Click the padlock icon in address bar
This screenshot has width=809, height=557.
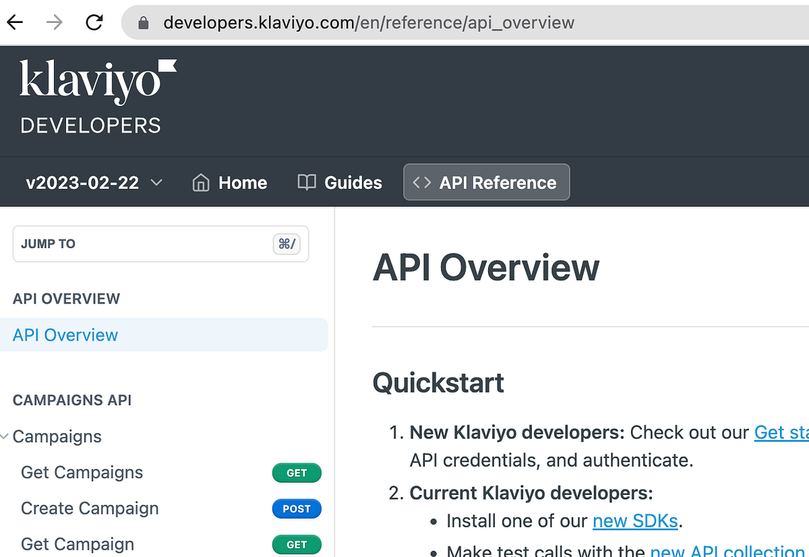click(143, 22)
